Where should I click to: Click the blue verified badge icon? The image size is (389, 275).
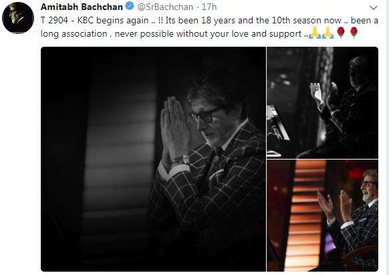point(129,6)
